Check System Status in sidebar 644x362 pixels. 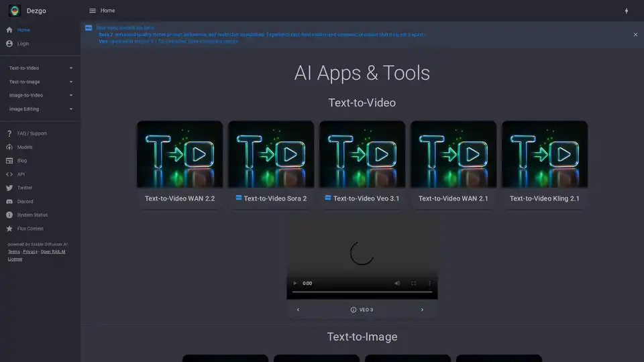[32, 215]
